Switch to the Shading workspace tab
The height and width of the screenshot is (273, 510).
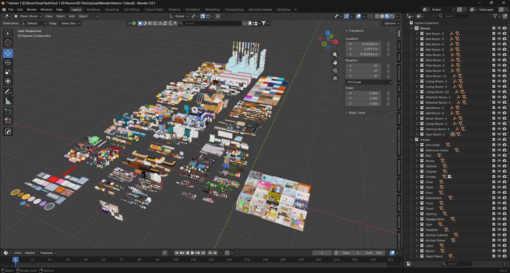[x=174, y=10]
